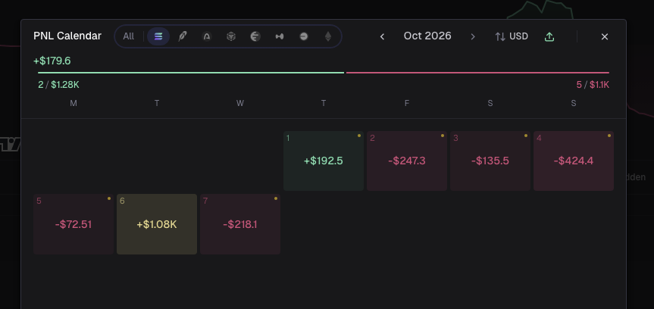This screenshot has height=309, width=654.
Task: Click the red losing days progress bar
Action: point(477,73)
